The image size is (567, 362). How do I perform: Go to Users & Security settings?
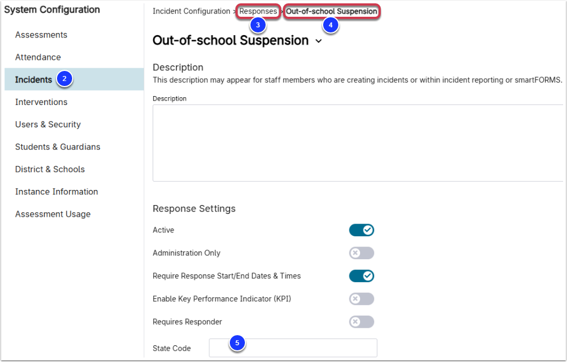click(x=48, y=124)
